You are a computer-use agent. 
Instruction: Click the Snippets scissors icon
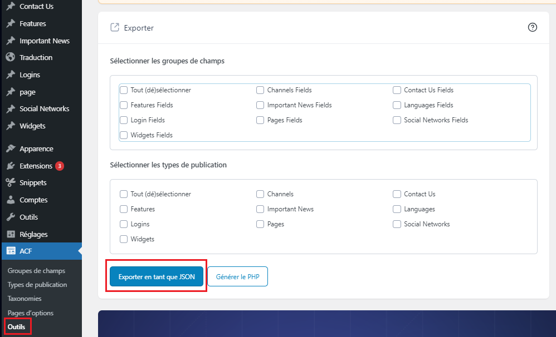click(x=10, y=182)
